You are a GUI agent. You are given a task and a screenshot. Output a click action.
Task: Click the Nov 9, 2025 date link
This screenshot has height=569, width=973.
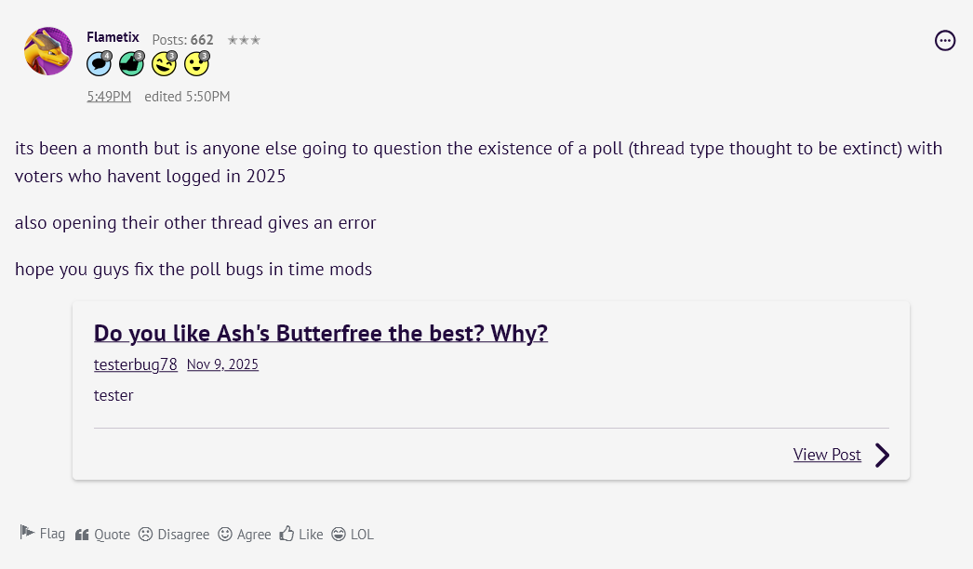(222, 364)
